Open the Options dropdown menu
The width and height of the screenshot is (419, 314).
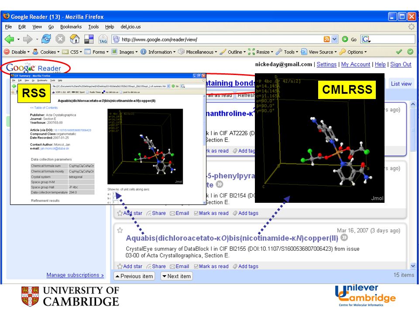tap(353, 52)
